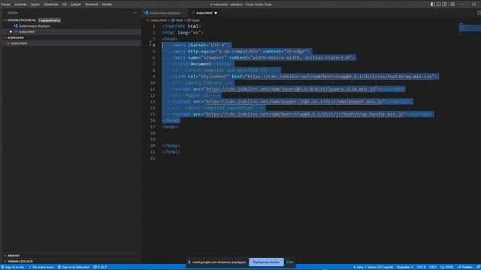Click bootstrap.bundle.min.js URL on line 15
481x270 pixels.
pos(304,114)
